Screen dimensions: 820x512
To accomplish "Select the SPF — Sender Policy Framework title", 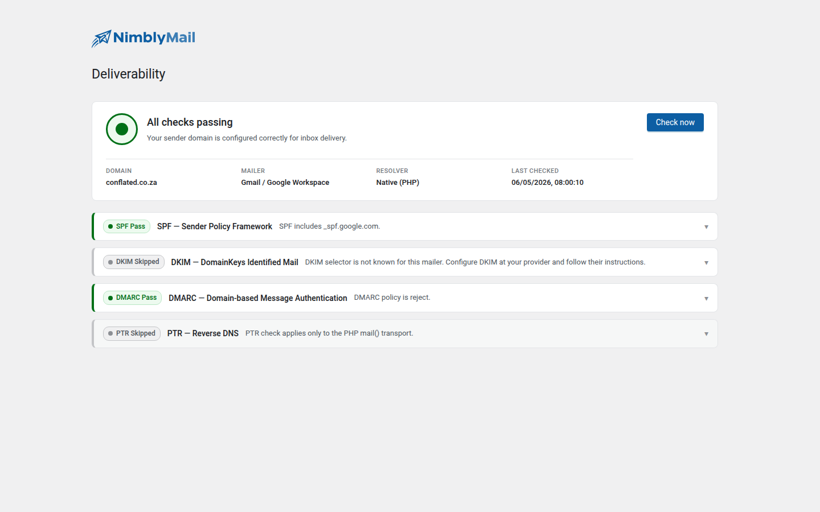I will click(x=215, y=226).
